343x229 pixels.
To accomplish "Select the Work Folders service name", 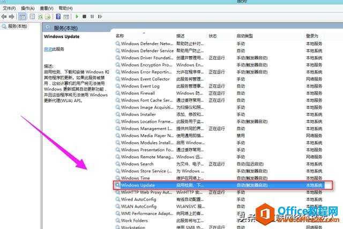I will pos(135,220).
